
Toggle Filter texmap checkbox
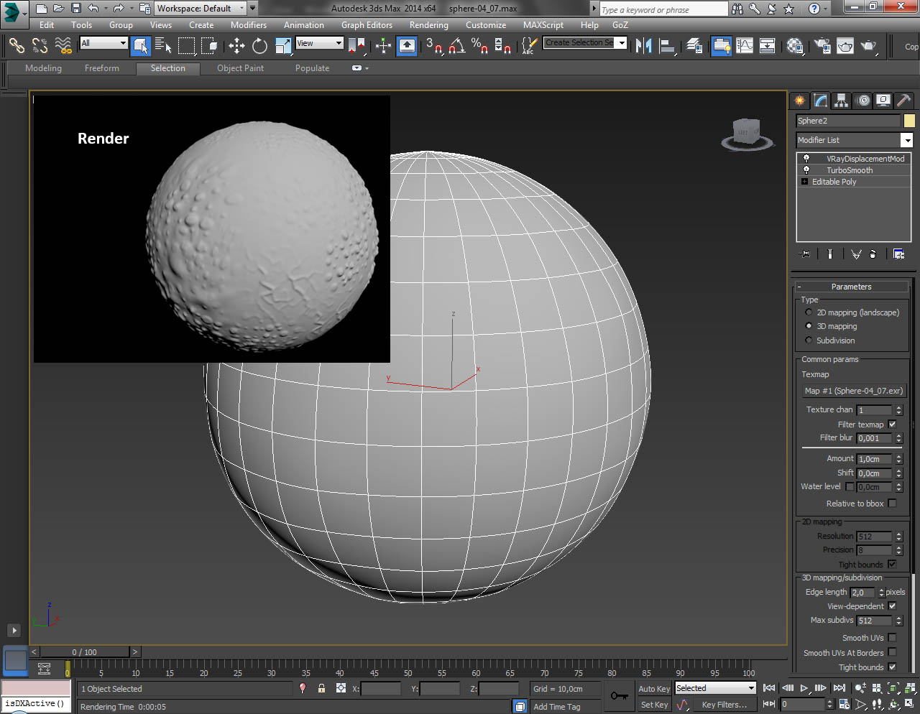coord(892,425)
